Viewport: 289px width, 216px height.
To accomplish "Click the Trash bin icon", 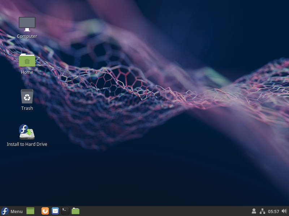I will [x=27, y=96].
